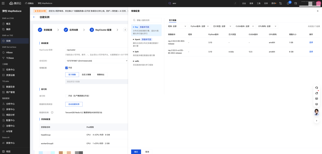The width and height of the screenshot is (322, 154).
Task: Click 取消 to cancel
Action: click(147, 152)
